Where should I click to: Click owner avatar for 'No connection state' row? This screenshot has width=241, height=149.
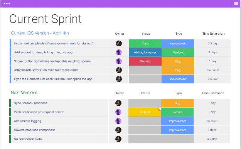pos(118,139)
